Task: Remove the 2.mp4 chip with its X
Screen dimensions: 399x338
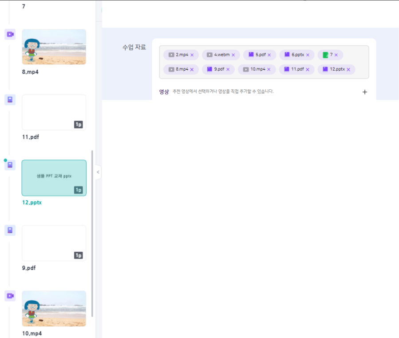Action: click(192, 55)
